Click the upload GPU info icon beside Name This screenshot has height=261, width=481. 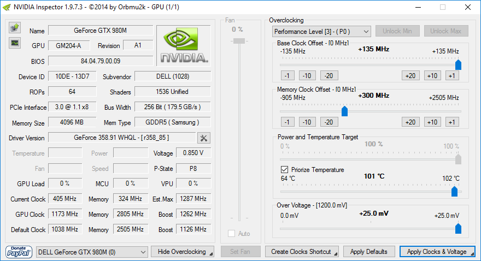14,28
